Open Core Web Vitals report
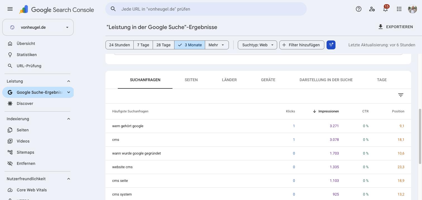422x200 pixels. pyautogui.click(x=38, y=190)
